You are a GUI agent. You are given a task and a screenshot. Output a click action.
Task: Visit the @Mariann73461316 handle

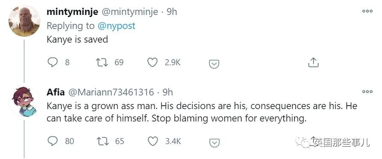coord(111,92)
